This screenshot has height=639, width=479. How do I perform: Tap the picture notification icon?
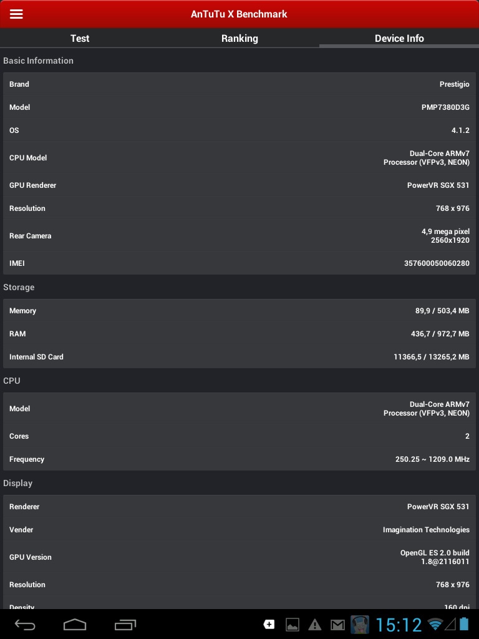click(x=292, y=625)
